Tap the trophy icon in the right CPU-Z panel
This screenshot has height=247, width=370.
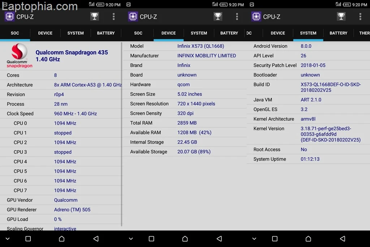pos(341,17)
